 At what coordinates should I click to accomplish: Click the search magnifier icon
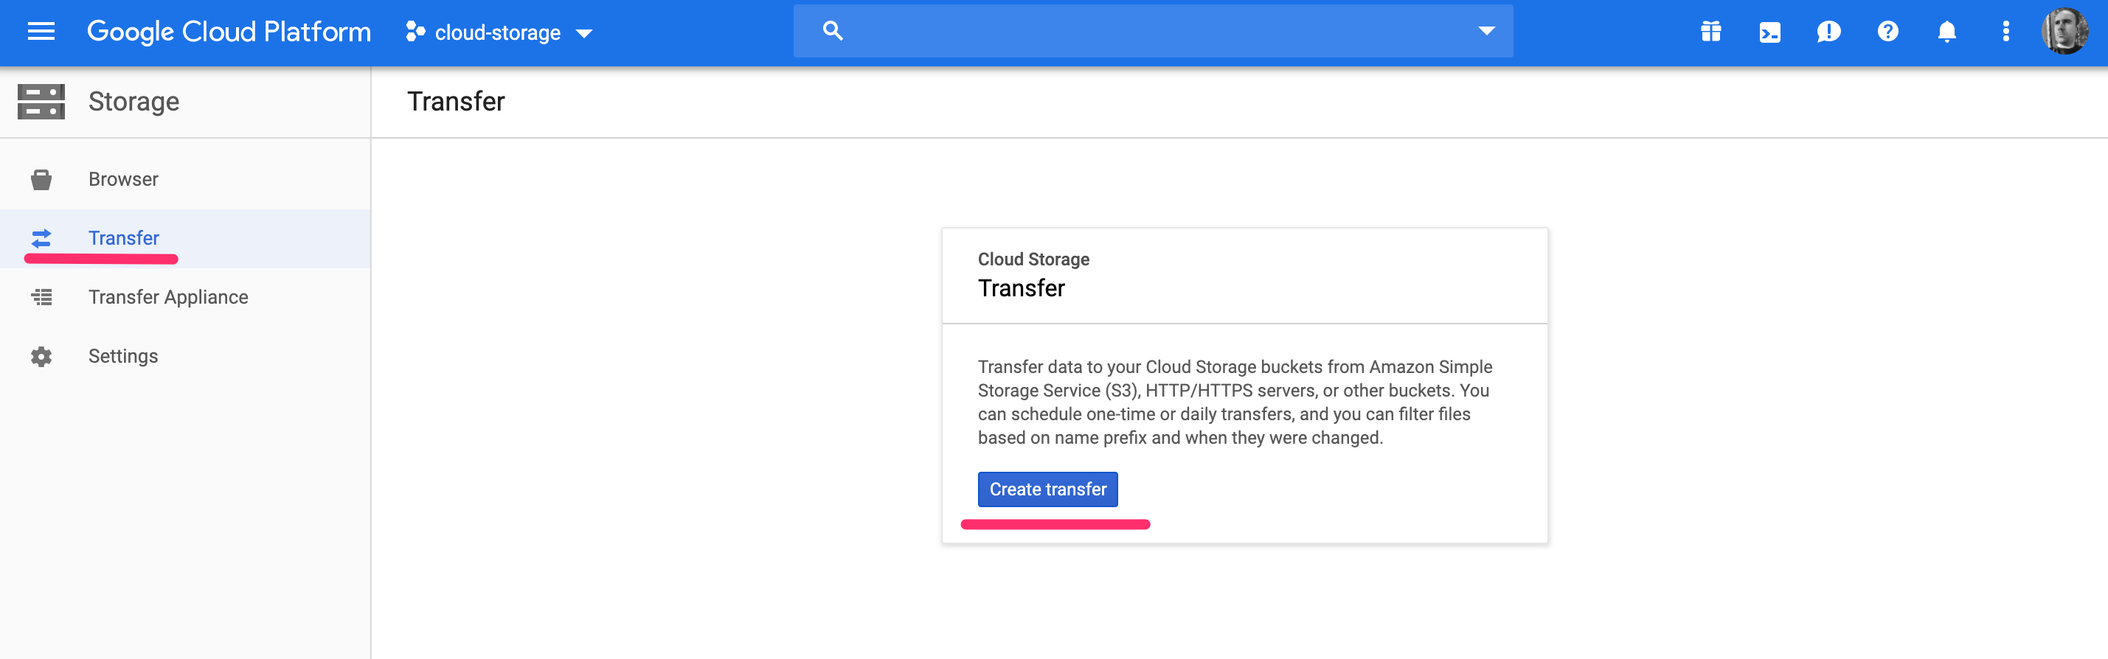pos(832,31)
